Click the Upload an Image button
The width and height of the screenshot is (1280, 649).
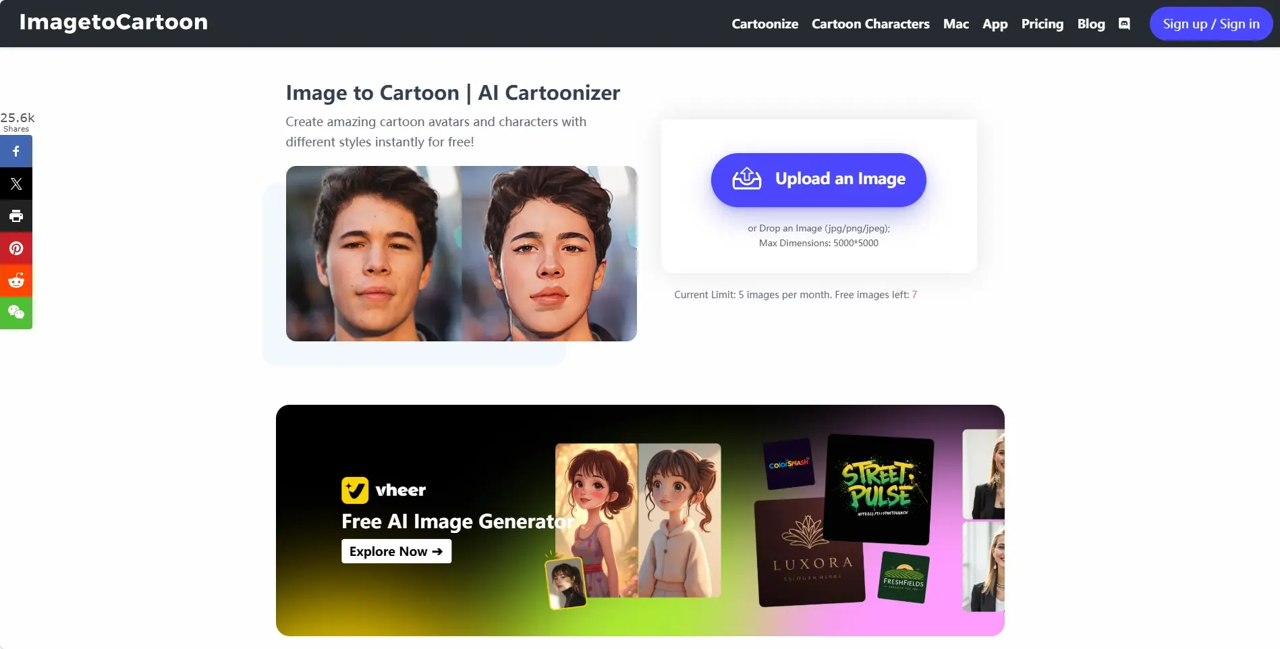click(x=818, y=179)
